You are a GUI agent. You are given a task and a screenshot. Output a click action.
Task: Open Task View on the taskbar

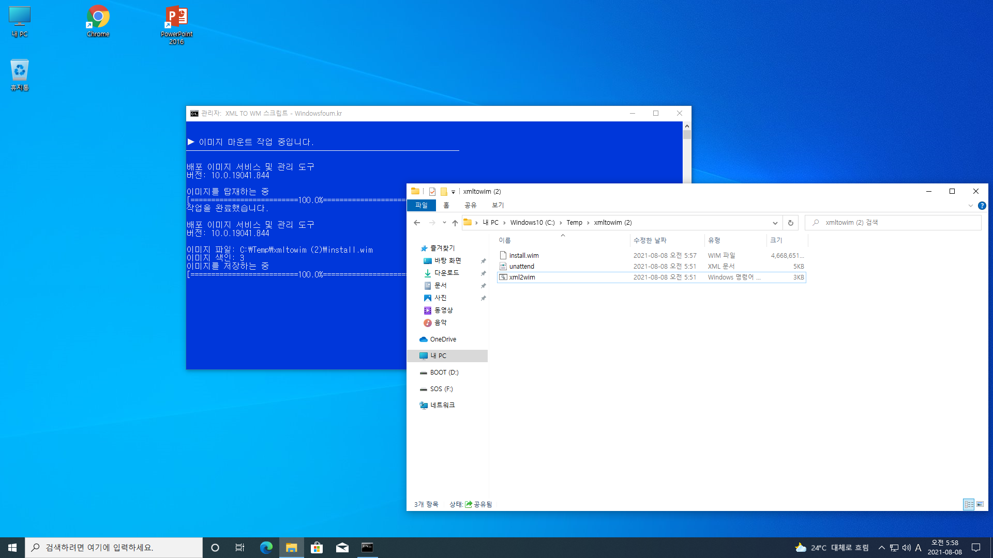click(x=240, y=548)
